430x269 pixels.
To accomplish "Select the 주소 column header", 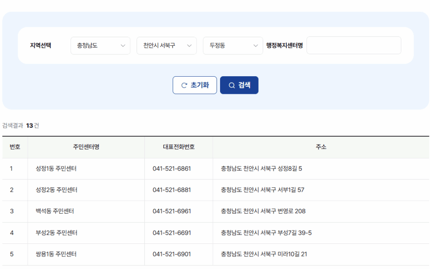I will point(321,147).
